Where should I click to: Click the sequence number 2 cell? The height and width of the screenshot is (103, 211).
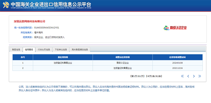coord(23,68)
